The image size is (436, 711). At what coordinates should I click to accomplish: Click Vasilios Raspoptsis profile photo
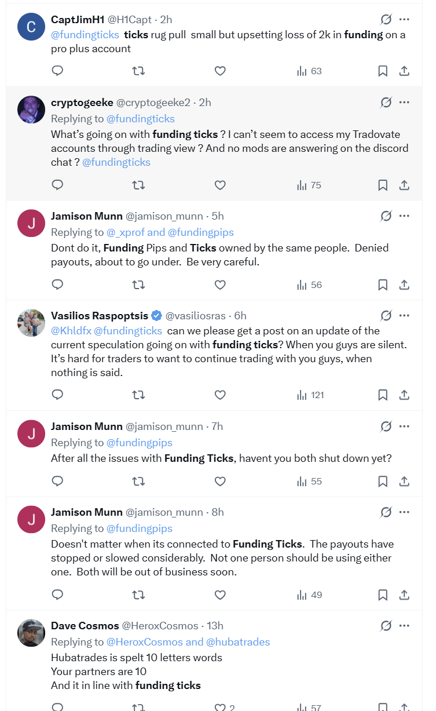pyautogui.click(x=31, y=323)
